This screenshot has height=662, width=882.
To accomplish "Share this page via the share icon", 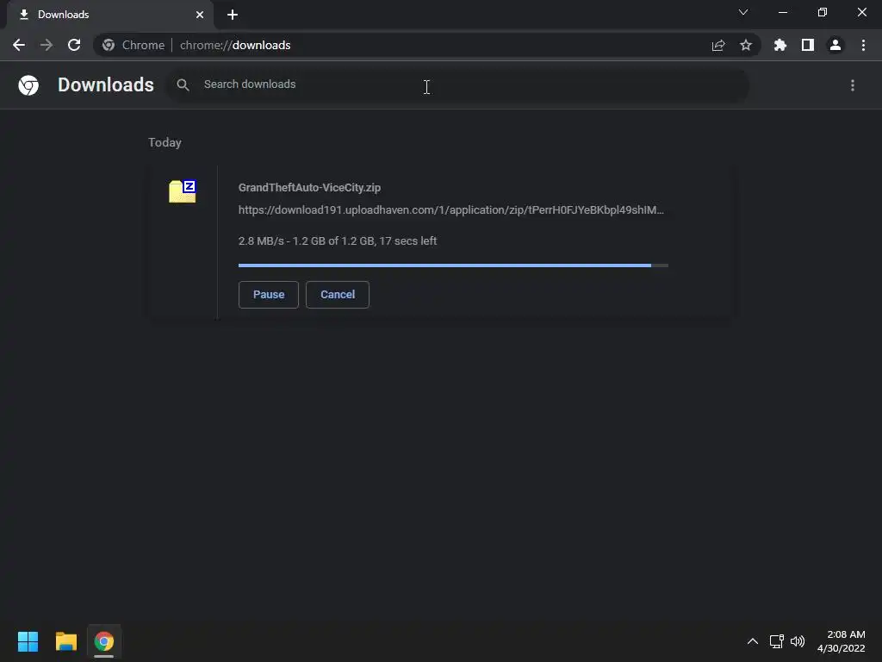I will [718, 45].
